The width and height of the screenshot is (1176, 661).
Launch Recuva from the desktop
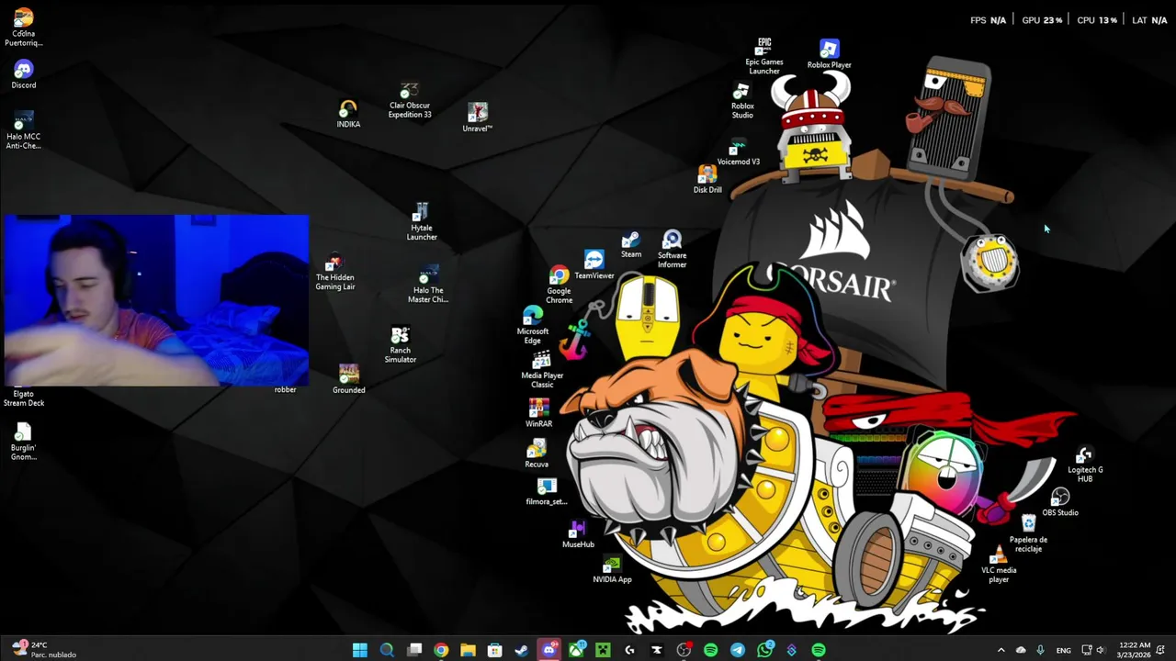click(x=537, y=454)
